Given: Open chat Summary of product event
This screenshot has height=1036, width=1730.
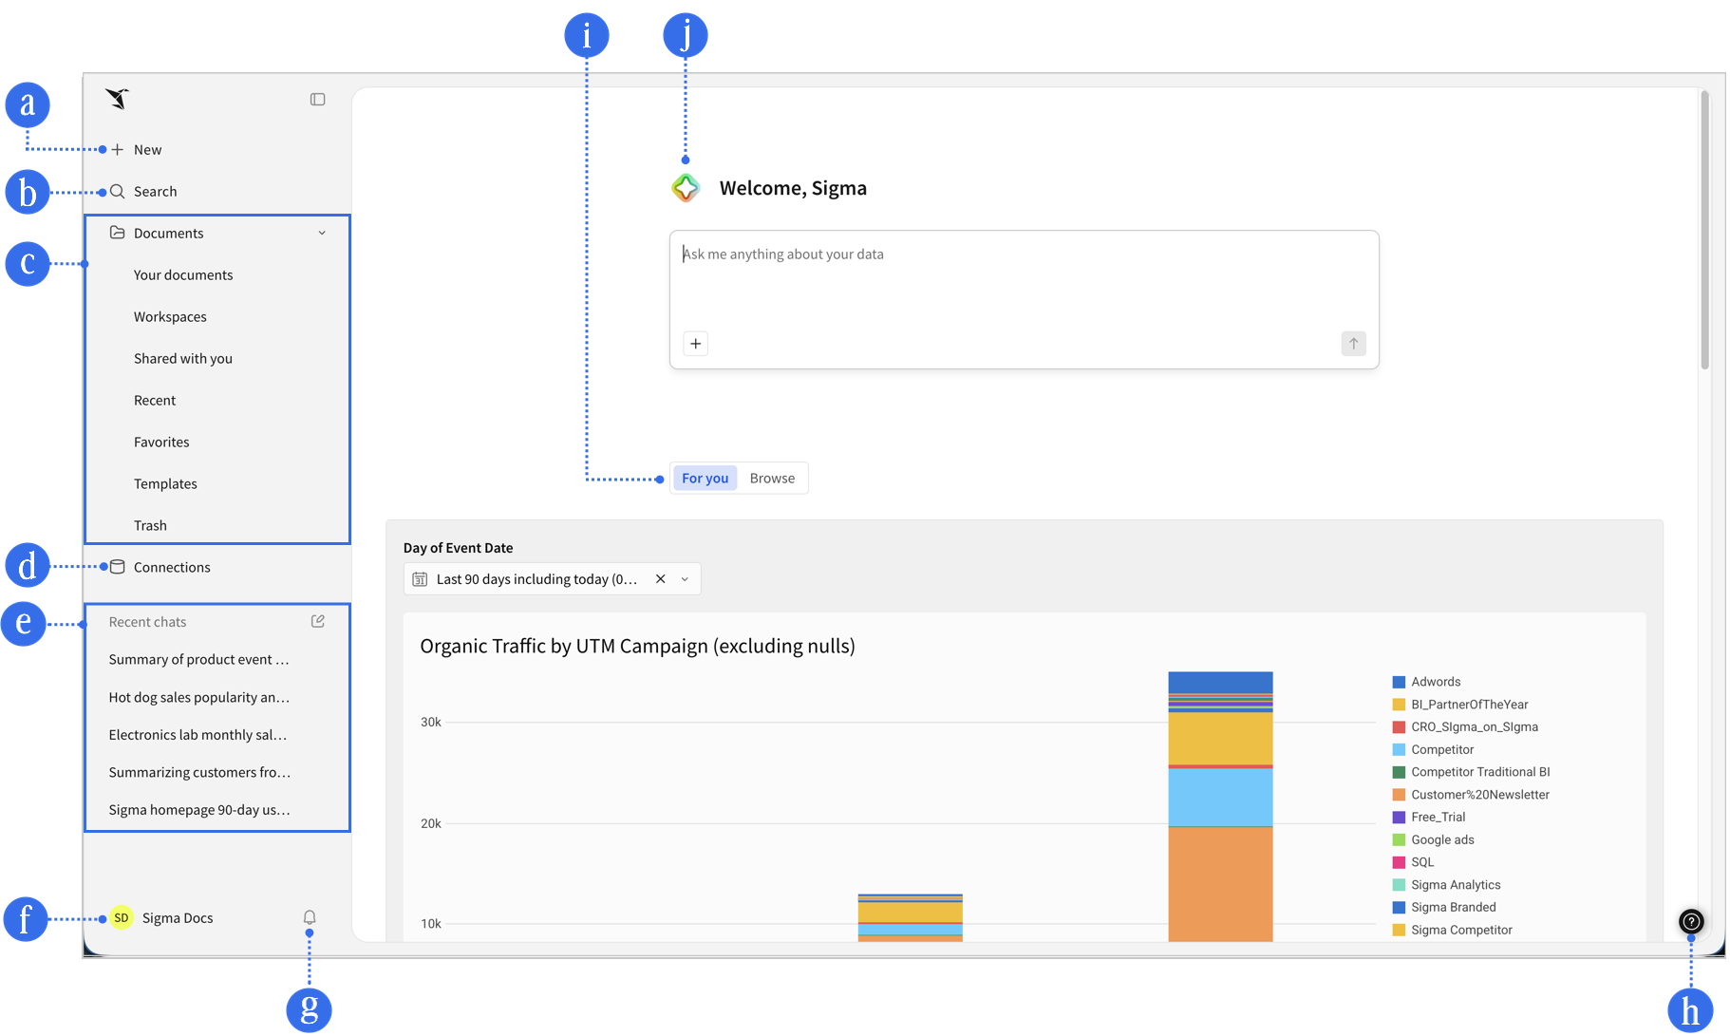Looking at the screenshot, I should point(199,659).
